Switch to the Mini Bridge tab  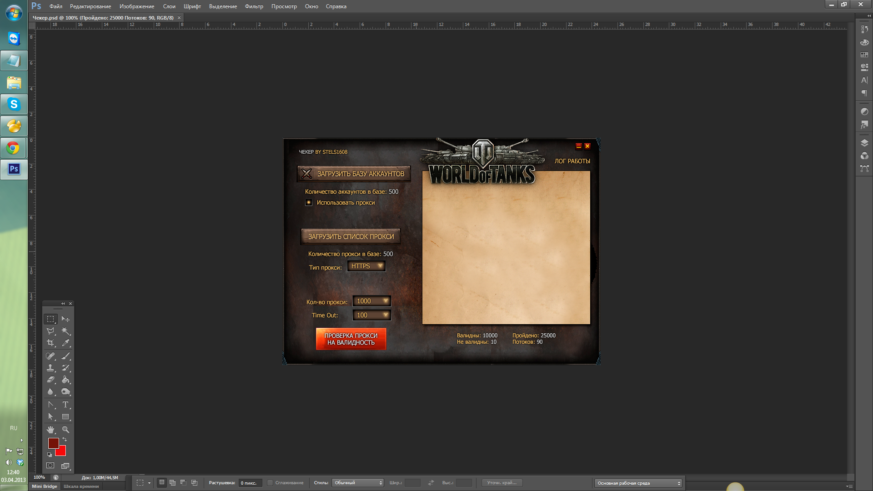tap(45, 486)
